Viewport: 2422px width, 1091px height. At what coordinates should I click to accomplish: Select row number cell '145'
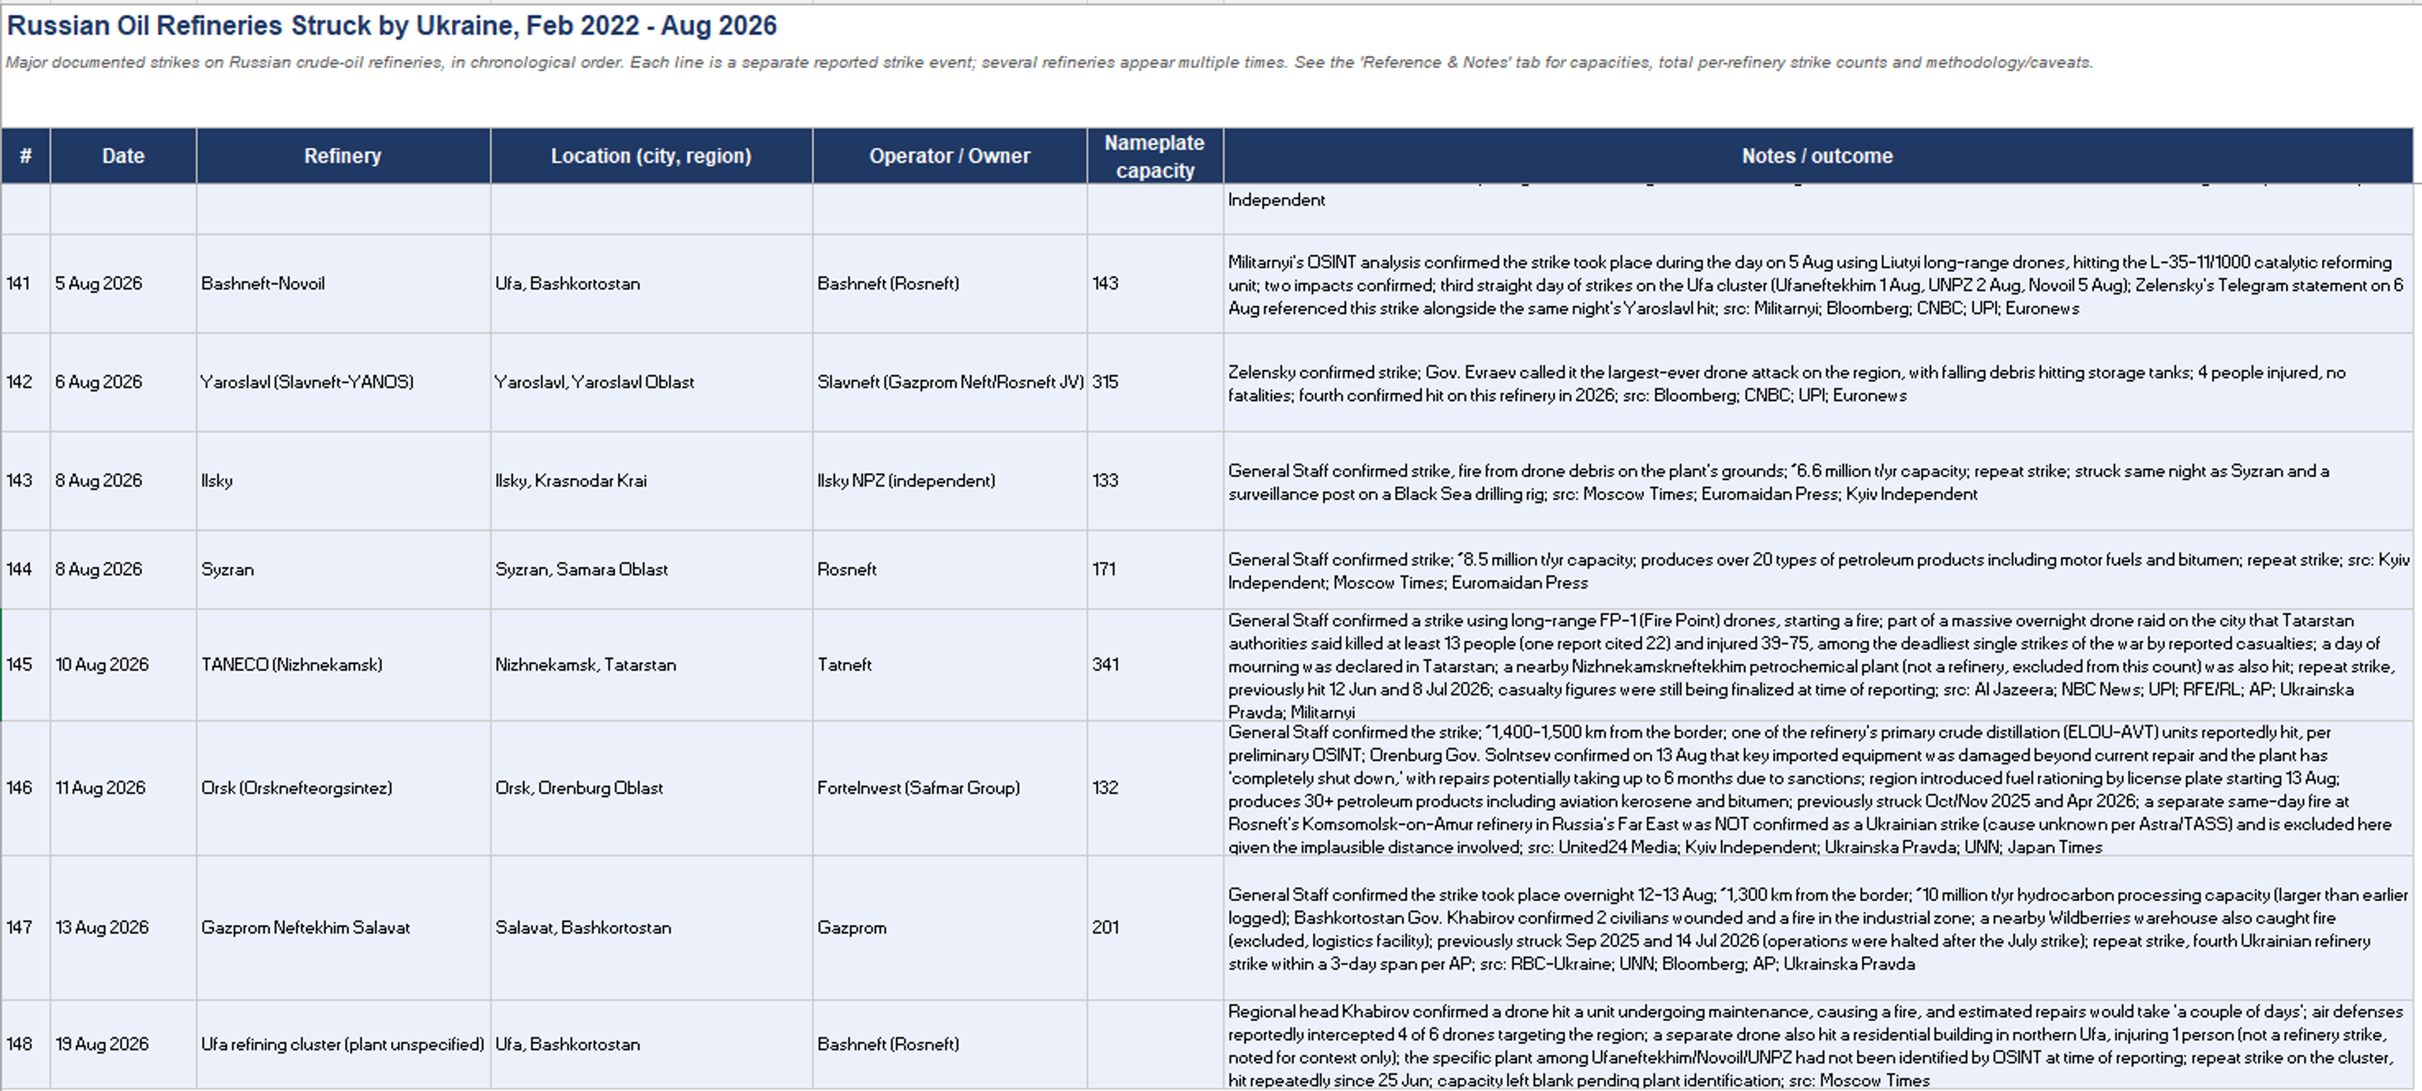(25, 665)
